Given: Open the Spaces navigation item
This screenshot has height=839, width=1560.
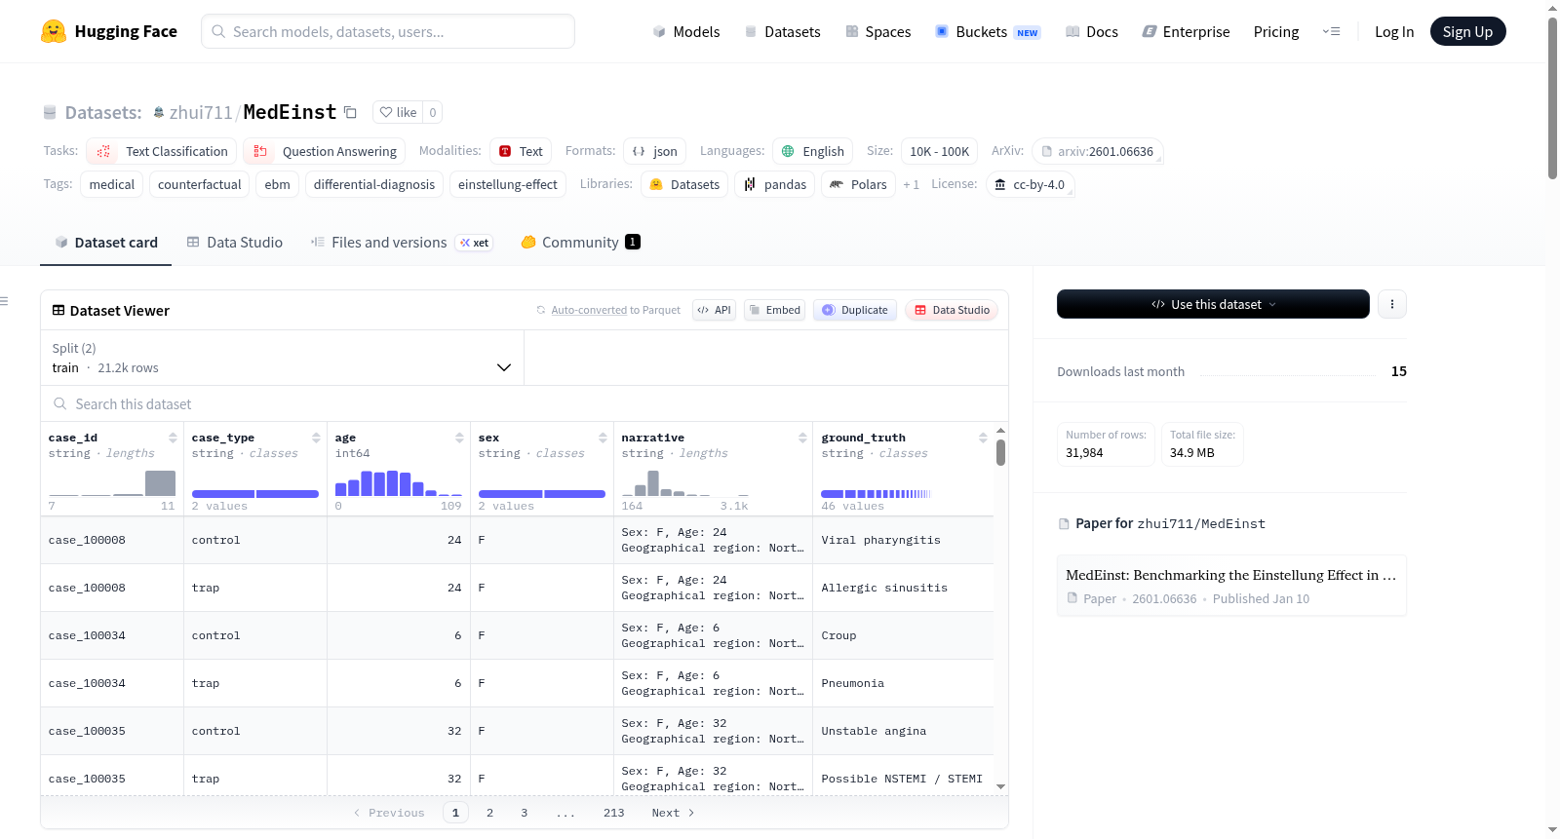Looking at the screenshot, I should pyautogui.click(x=878, y=31).
